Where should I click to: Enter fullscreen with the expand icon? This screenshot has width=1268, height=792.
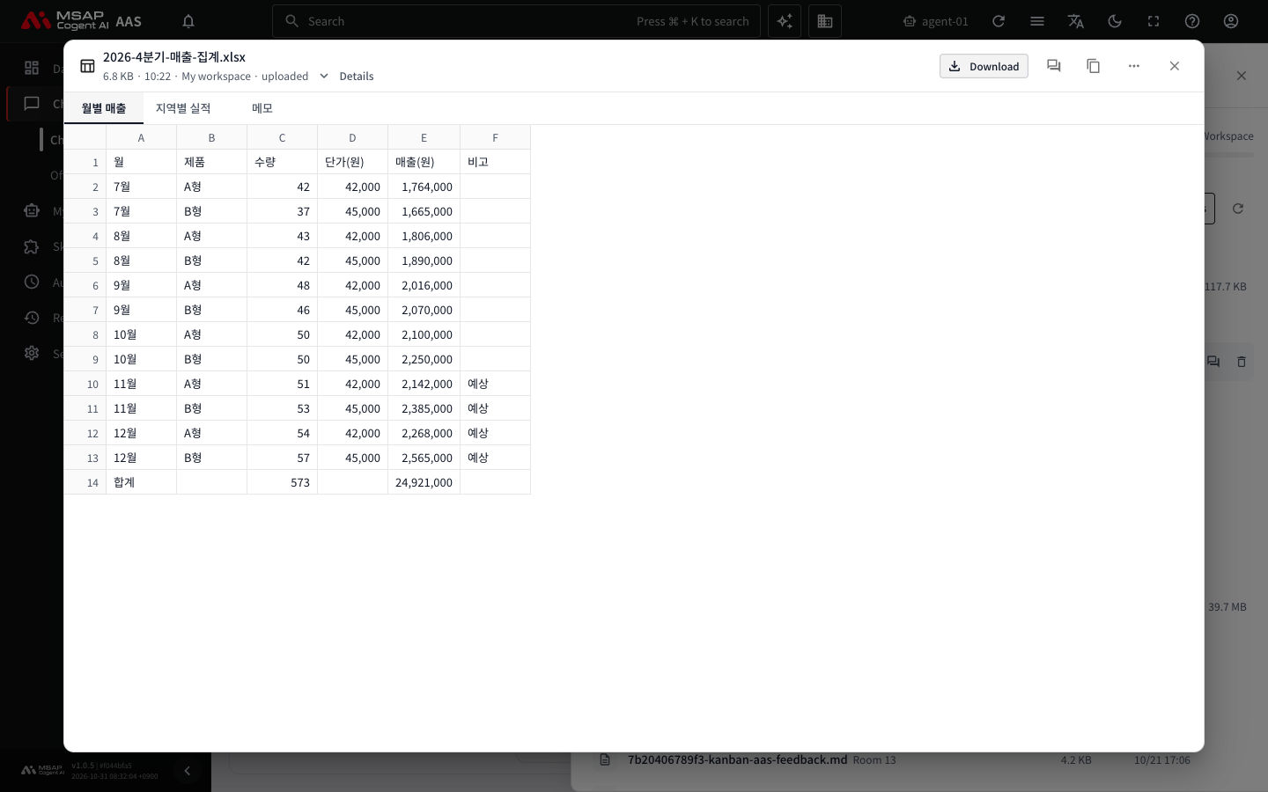tap(1154, 21)
